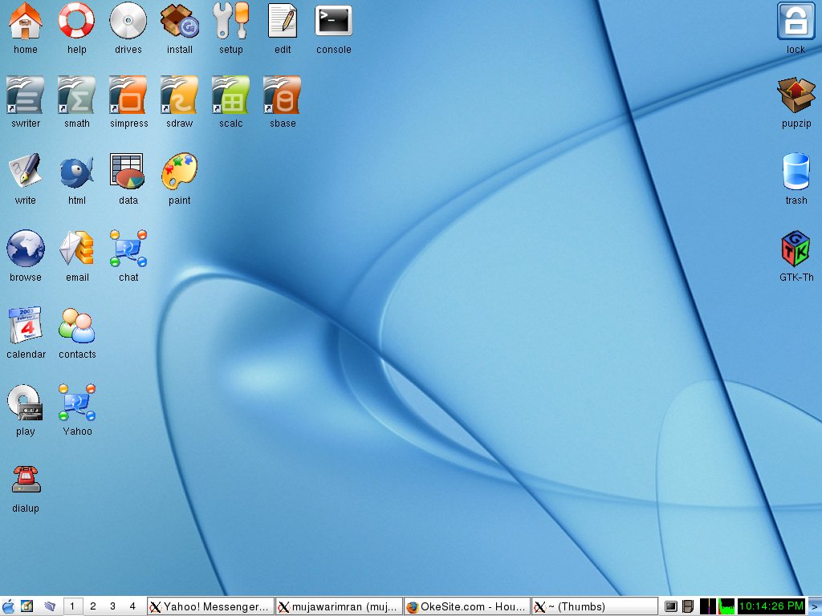Click the green digital clock
This screenshot has width=822, height=616.
click(771, 606)
